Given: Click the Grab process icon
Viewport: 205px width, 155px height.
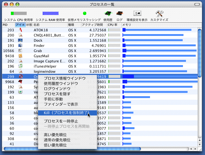Looking at the screenshot, I should 20,51.
